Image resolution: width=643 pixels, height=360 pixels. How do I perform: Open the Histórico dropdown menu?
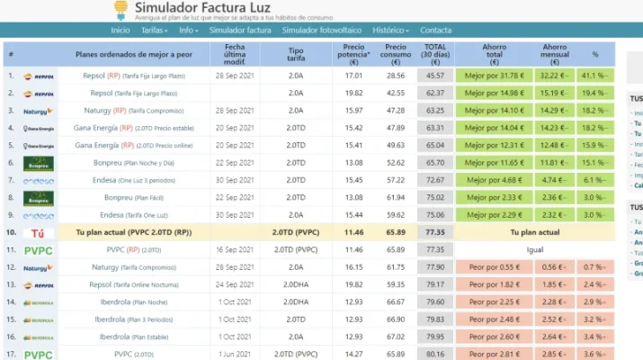390,31
